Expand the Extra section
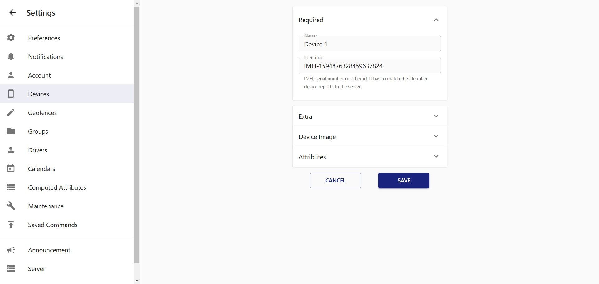Screen dimensions: 599x284 [370, 116]
